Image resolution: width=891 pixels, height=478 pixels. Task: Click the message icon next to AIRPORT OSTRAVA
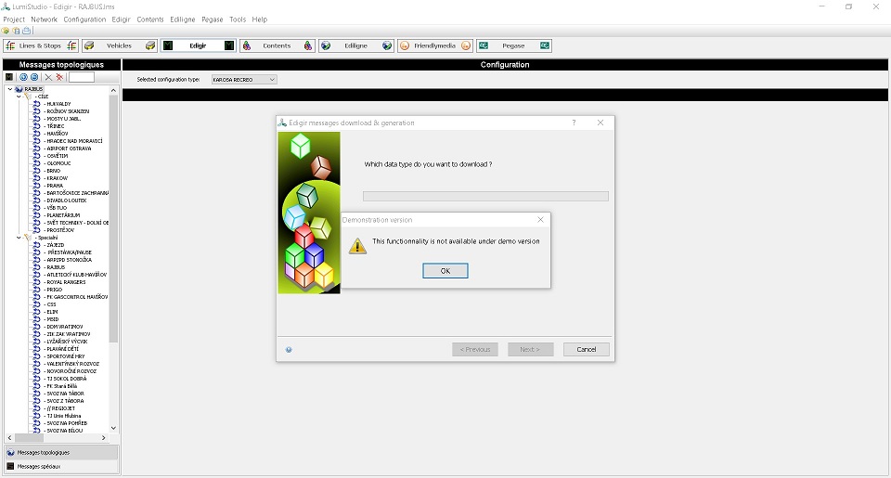pyautogui.click(x=37, y=149)
